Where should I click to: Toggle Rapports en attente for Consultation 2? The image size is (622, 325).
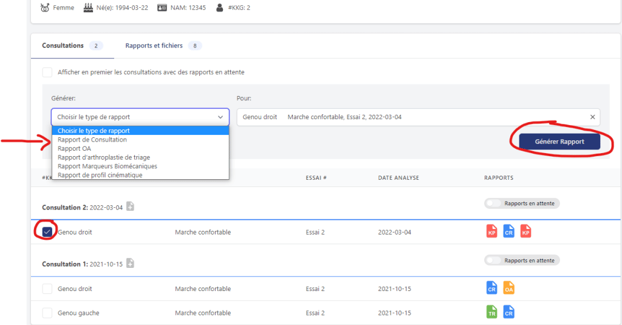(494, 204)
